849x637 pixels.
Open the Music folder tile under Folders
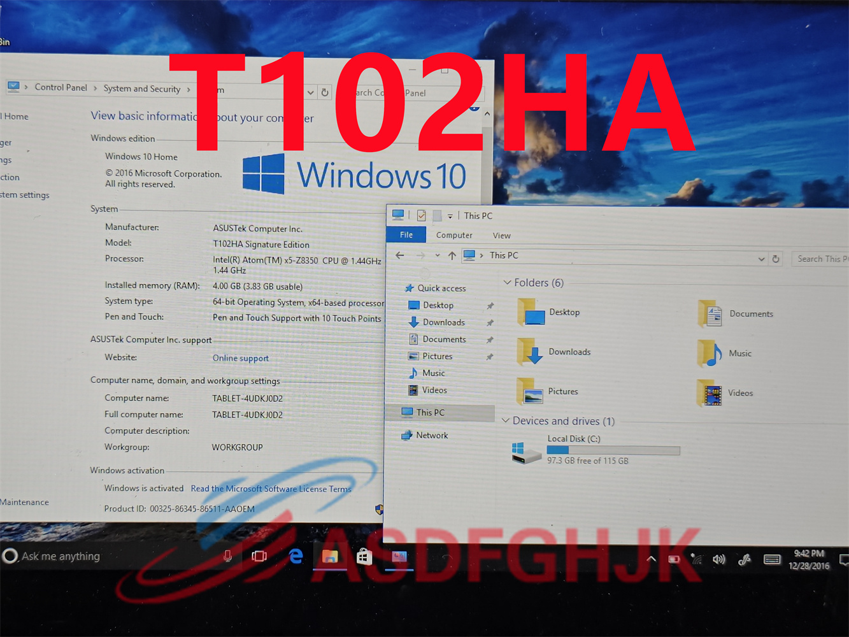[725, 353]
